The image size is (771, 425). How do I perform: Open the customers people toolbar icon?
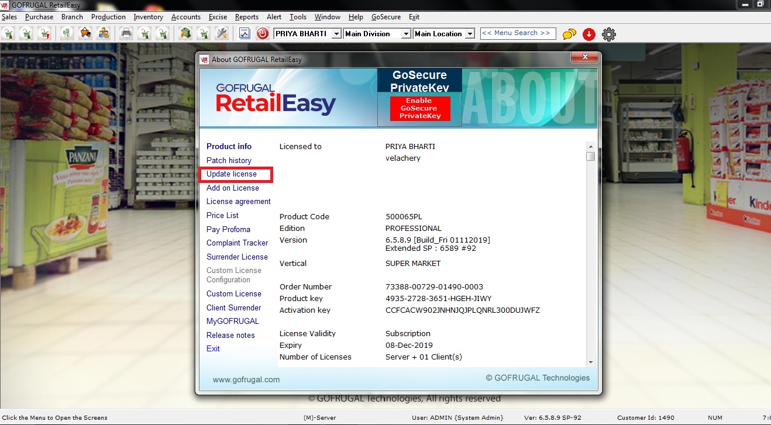tap(104, 33)
